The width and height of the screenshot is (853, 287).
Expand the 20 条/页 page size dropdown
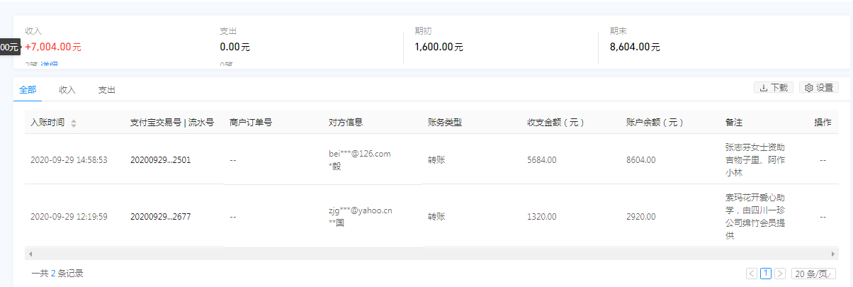(813, 274)
